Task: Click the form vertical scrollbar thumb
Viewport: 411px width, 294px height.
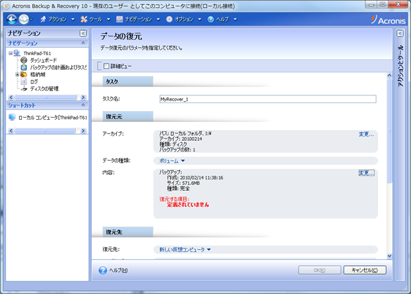Action: click(x=389, y=131)
